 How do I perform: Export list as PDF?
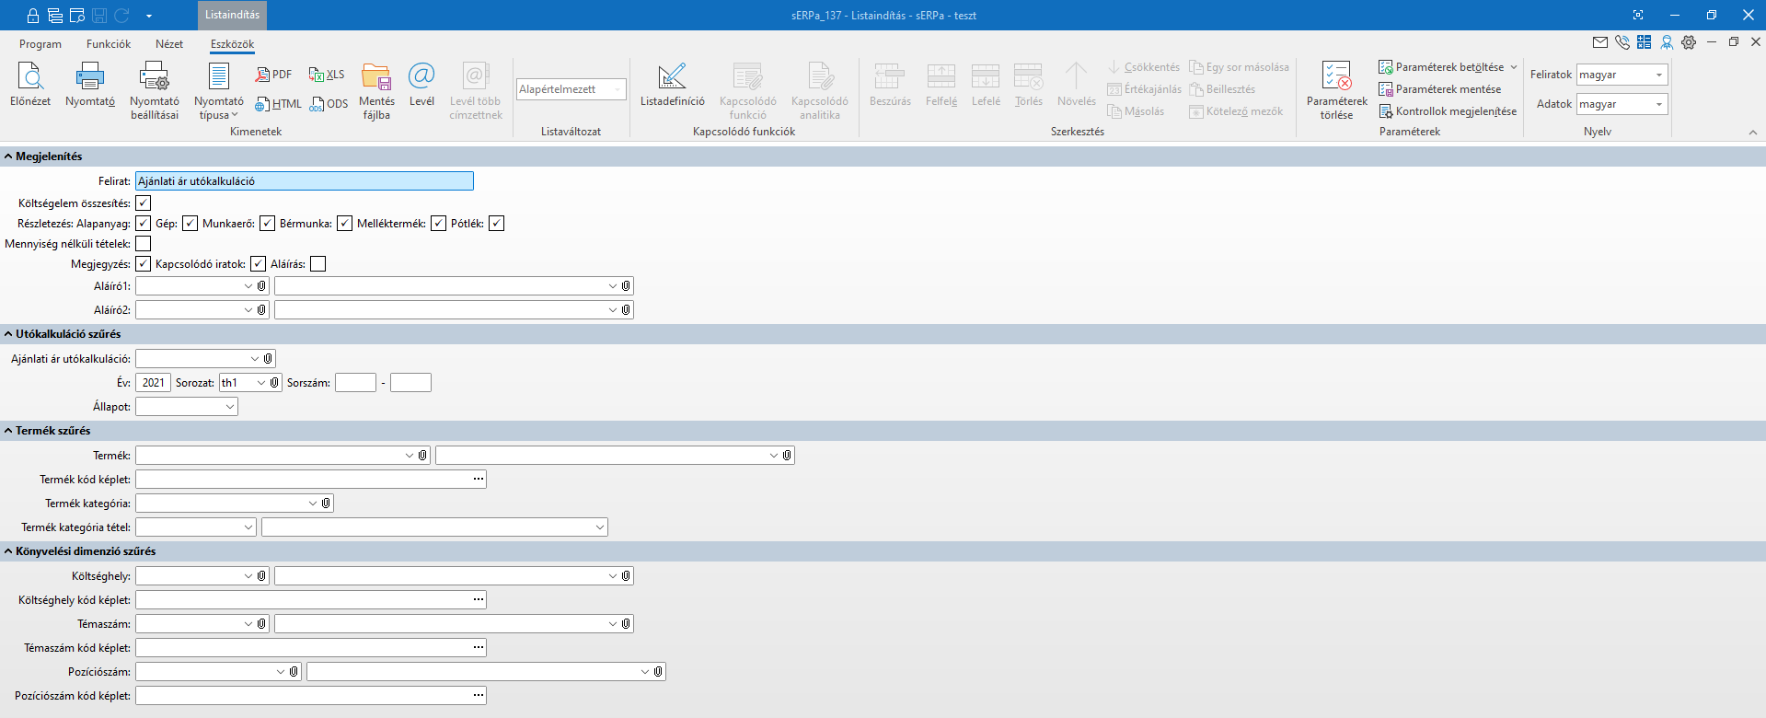(x=274, y=75)
